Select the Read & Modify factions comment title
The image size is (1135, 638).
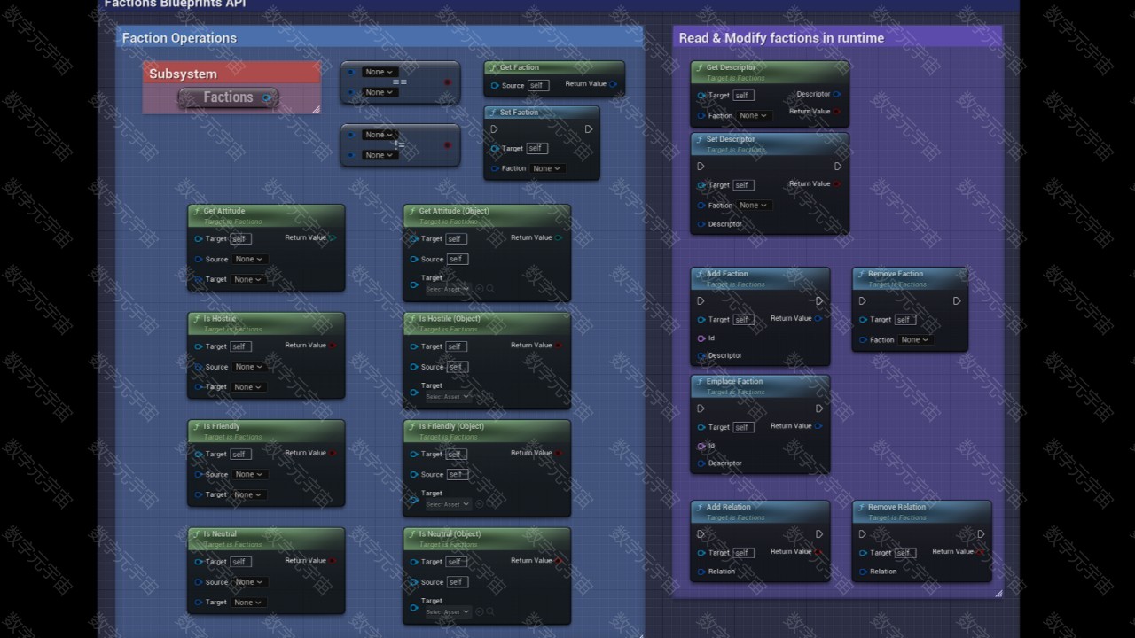coord(781,38)
